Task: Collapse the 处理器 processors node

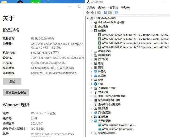Action: [x=91, y=31]
